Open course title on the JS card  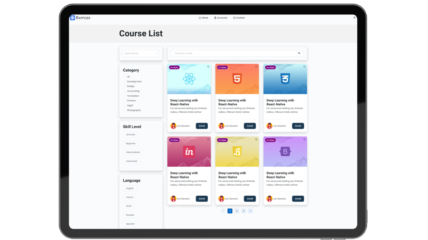(x=232, y=175)
